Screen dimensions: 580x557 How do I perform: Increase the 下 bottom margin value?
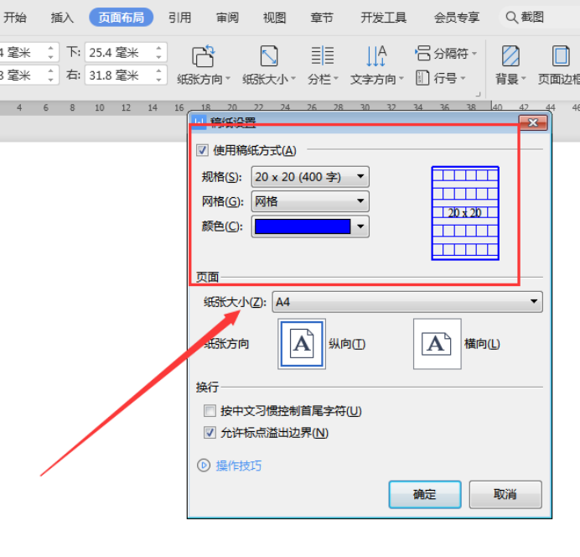[x=158, y=48]
